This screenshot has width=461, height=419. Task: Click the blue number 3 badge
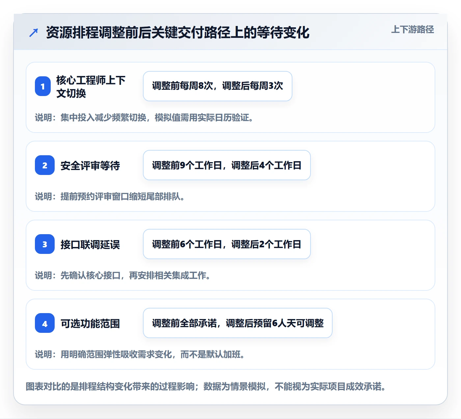[x=45, y=244]
